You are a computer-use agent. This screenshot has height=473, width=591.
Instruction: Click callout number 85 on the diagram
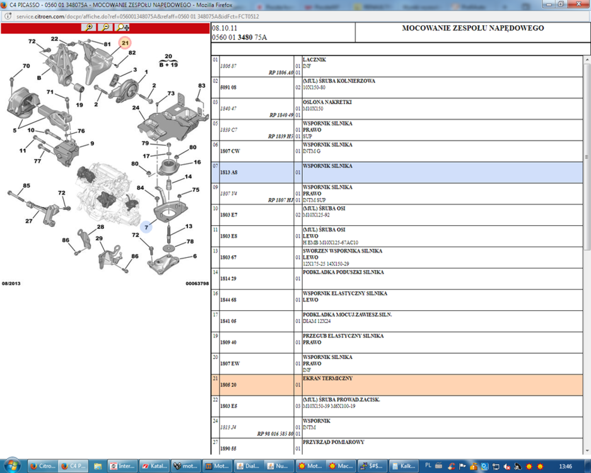coord(26,185)
